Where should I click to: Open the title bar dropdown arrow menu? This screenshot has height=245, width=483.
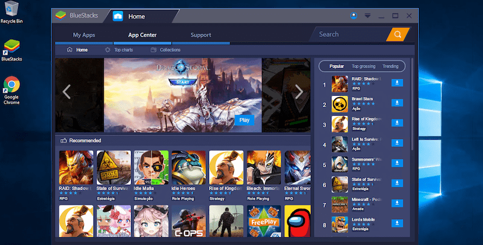368,16
